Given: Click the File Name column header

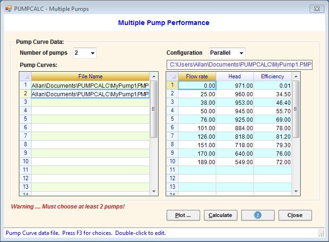Looking at the screenshot, I should tap(90, 76).
